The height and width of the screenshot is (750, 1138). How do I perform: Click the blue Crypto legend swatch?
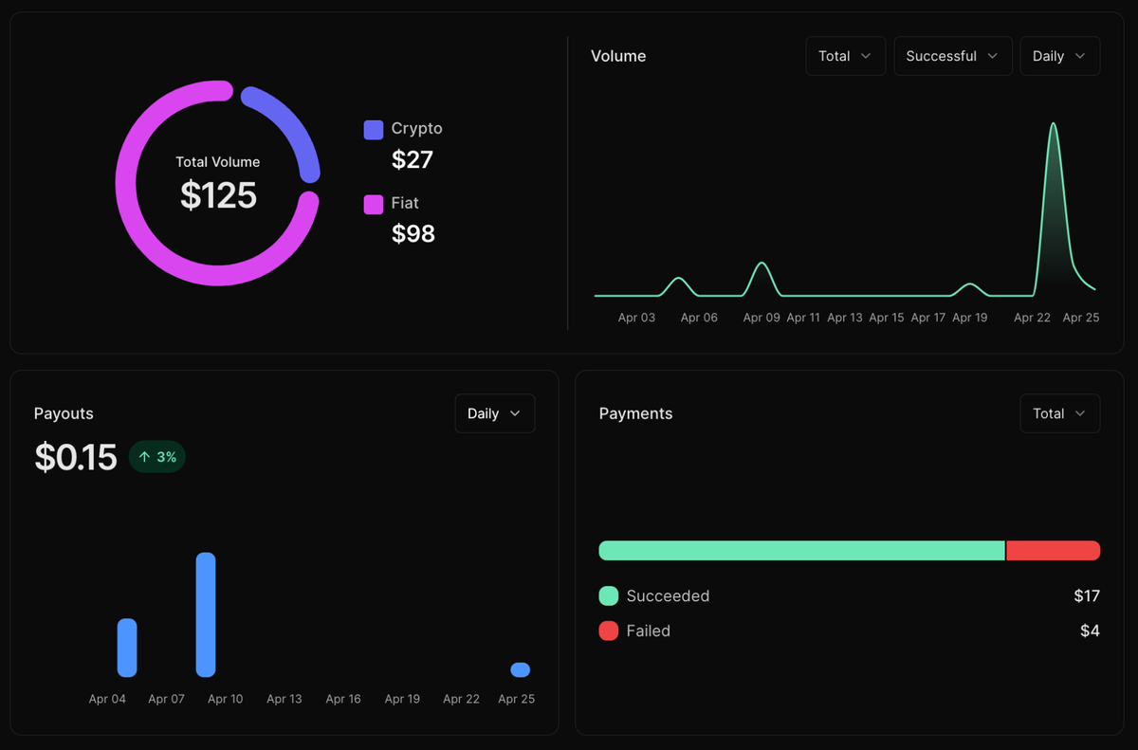click(373, 129)
